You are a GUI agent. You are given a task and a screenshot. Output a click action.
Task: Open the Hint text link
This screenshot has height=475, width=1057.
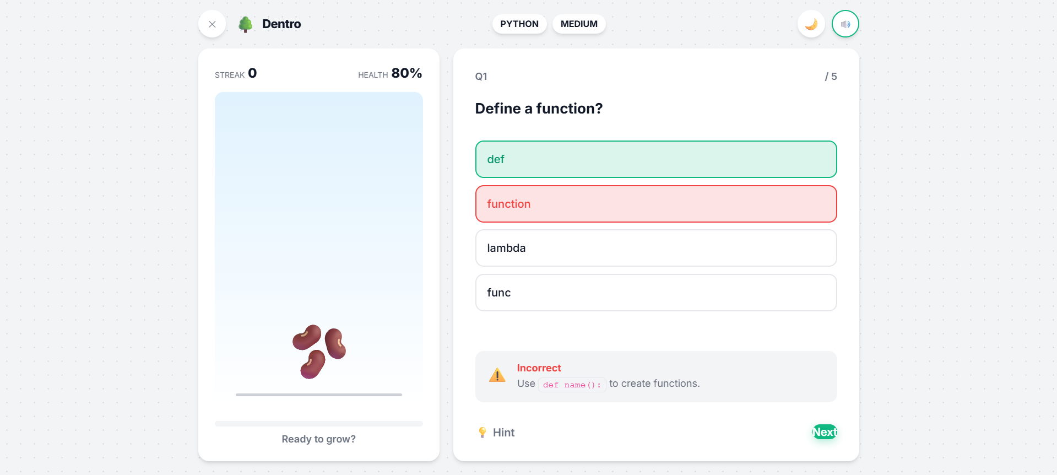[x=503, y=433]
